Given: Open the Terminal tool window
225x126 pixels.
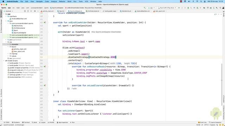Looking at the screenshot, I should pos(26,122).
